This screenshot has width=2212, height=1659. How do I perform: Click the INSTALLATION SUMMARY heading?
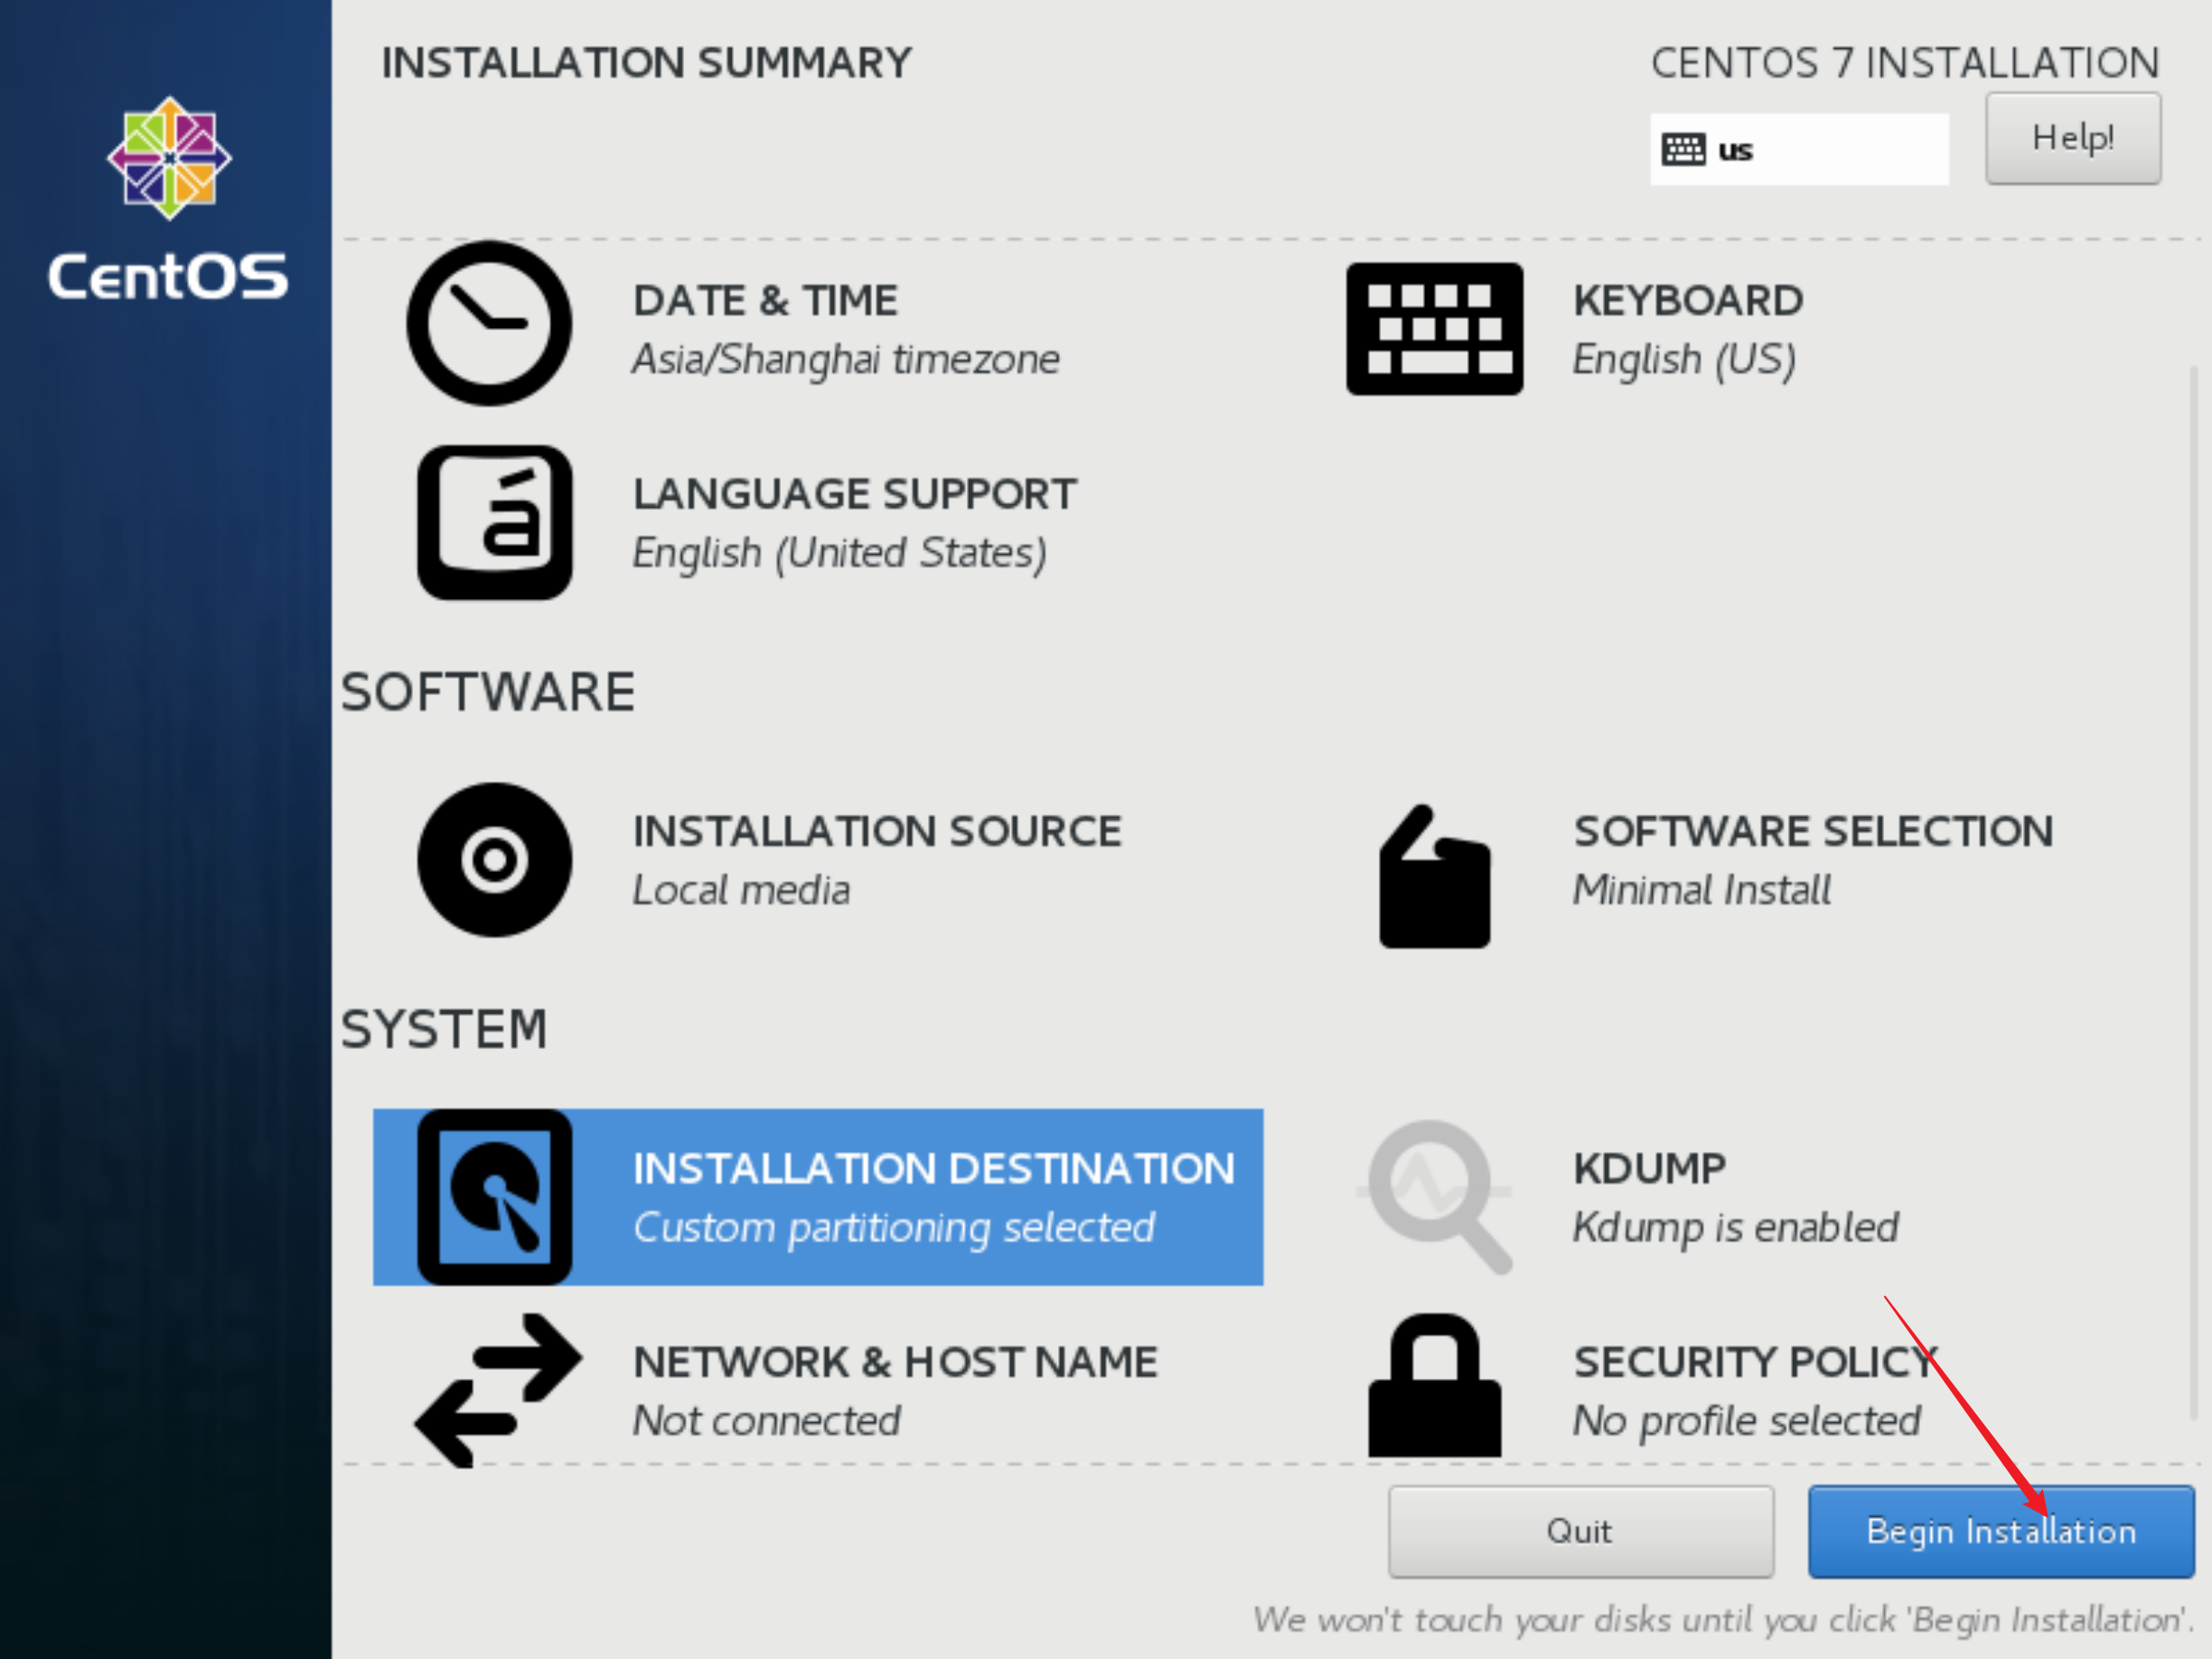pyautogui.click(x=647, y=63)
